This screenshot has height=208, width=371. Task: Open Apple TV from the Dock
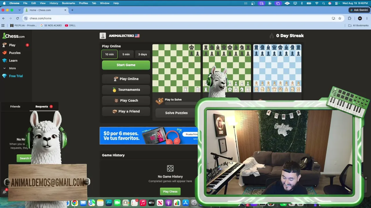[x=151, y=203]
